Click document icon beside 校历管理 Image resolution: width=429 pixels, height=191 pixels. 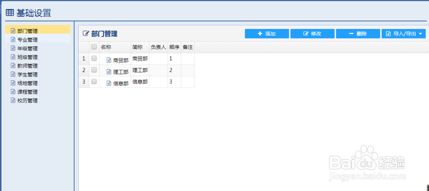point(12,100)
